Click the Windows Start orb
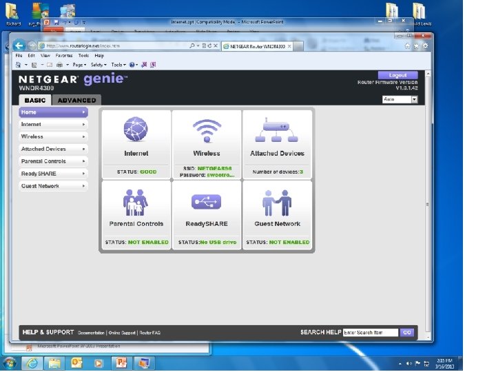This screenshot has height=372, width=496. pyautogui.click(x=10, y=363)
